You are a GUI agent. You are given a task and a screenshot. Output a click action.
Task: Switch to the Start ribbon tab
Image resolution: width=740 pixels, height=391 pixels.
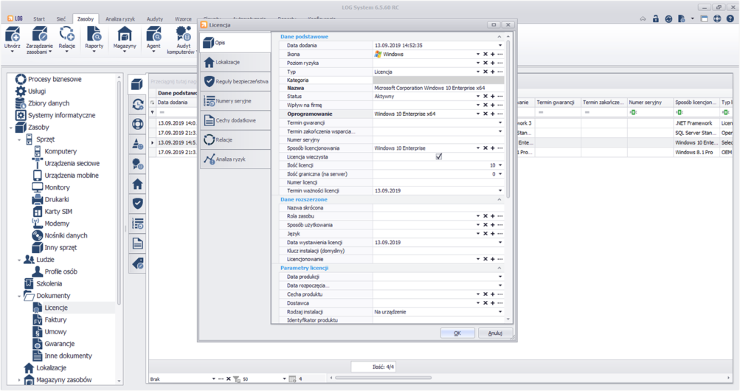click(x=38, y=19)
